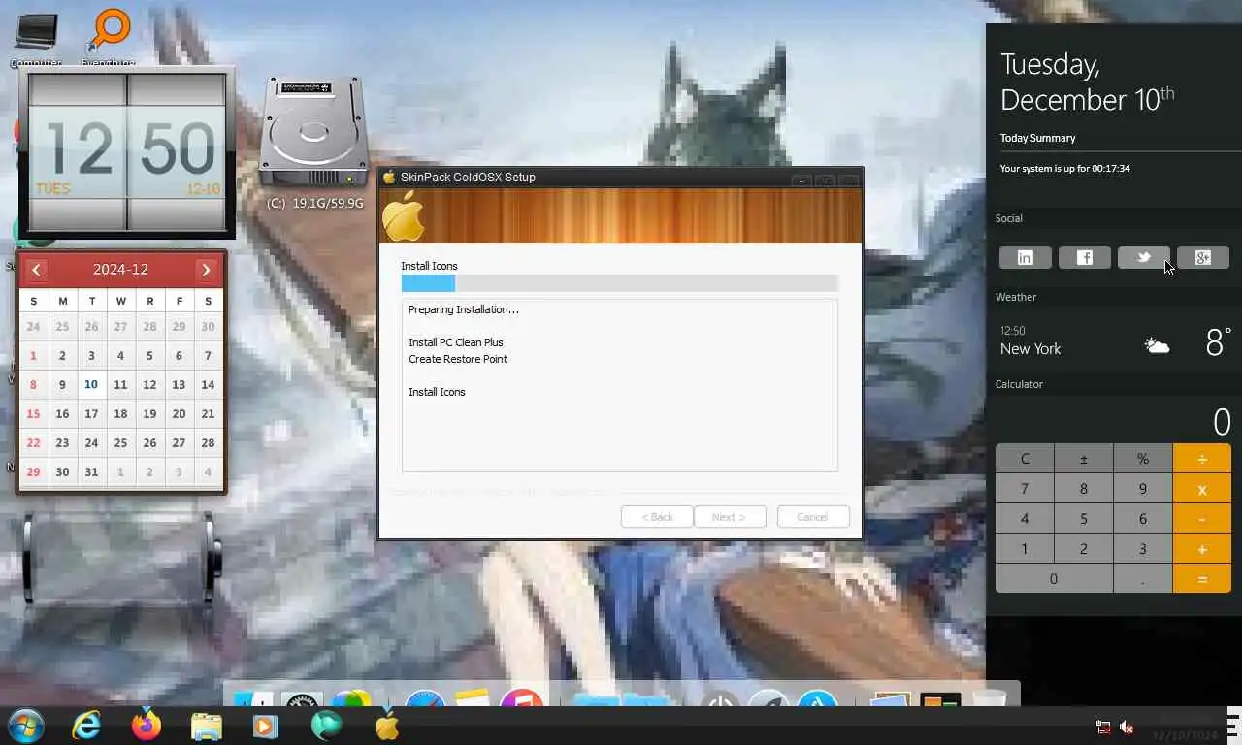Click the Install Icons progress bar
1242x745 pixels.
(x=619, y=283)
